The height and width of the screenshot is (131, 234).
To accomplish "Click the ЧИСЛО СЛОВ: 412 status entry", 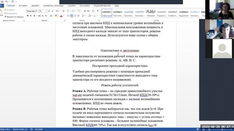I will coord(20,130).
